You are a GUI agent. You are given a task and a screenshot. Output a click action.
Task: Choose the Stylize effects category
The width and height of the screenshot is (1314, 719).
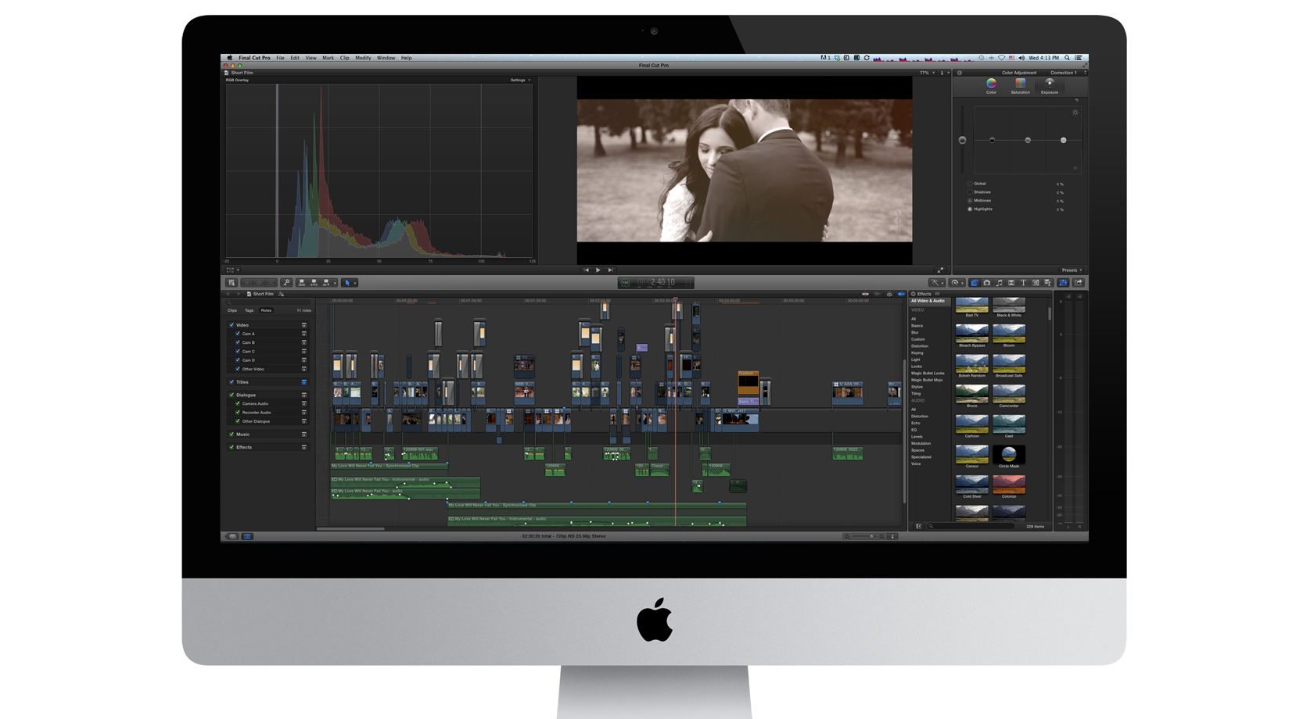point(917,387)
